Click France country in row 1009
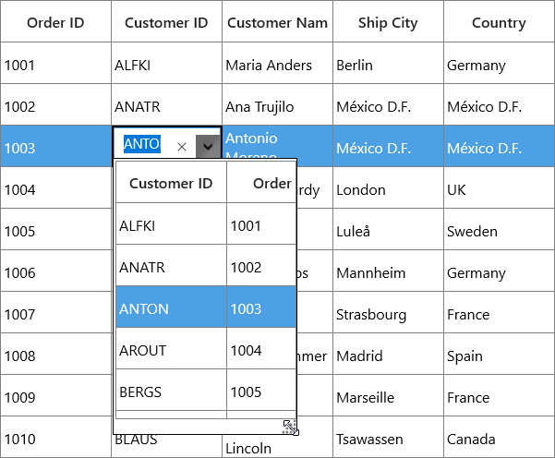Screen dimensions: 555x458 pos(499,397)
